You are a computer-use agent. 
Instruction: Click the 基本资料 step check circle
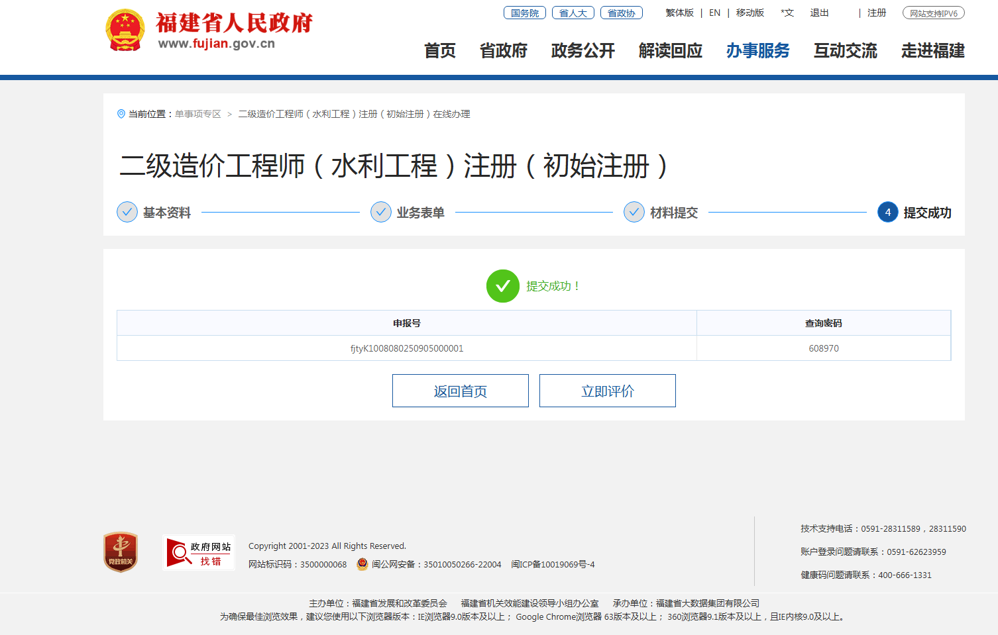tap(127, 212)
